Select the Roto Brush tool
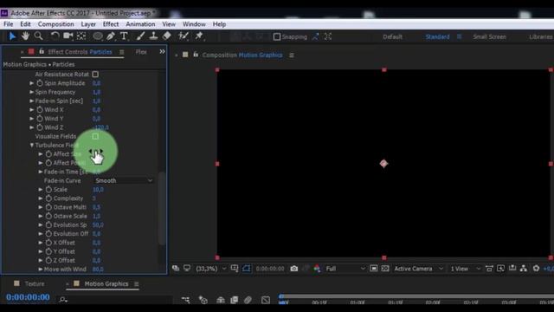 tap(184, 36)
